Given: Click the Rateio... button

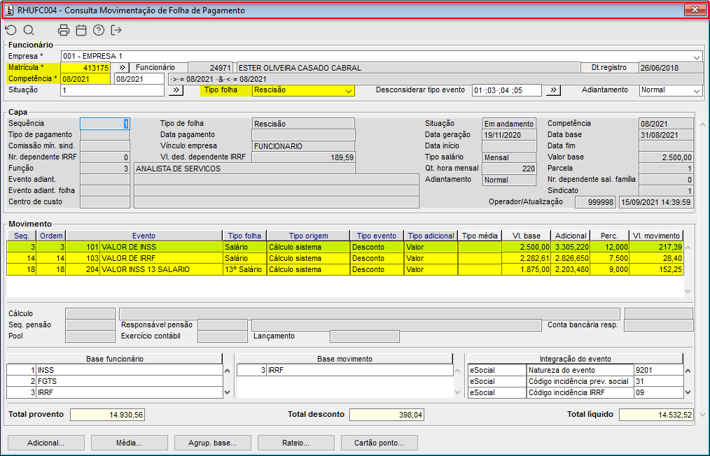Looking at the screenshot, I should pyautogui.click(x=295, y=443).
